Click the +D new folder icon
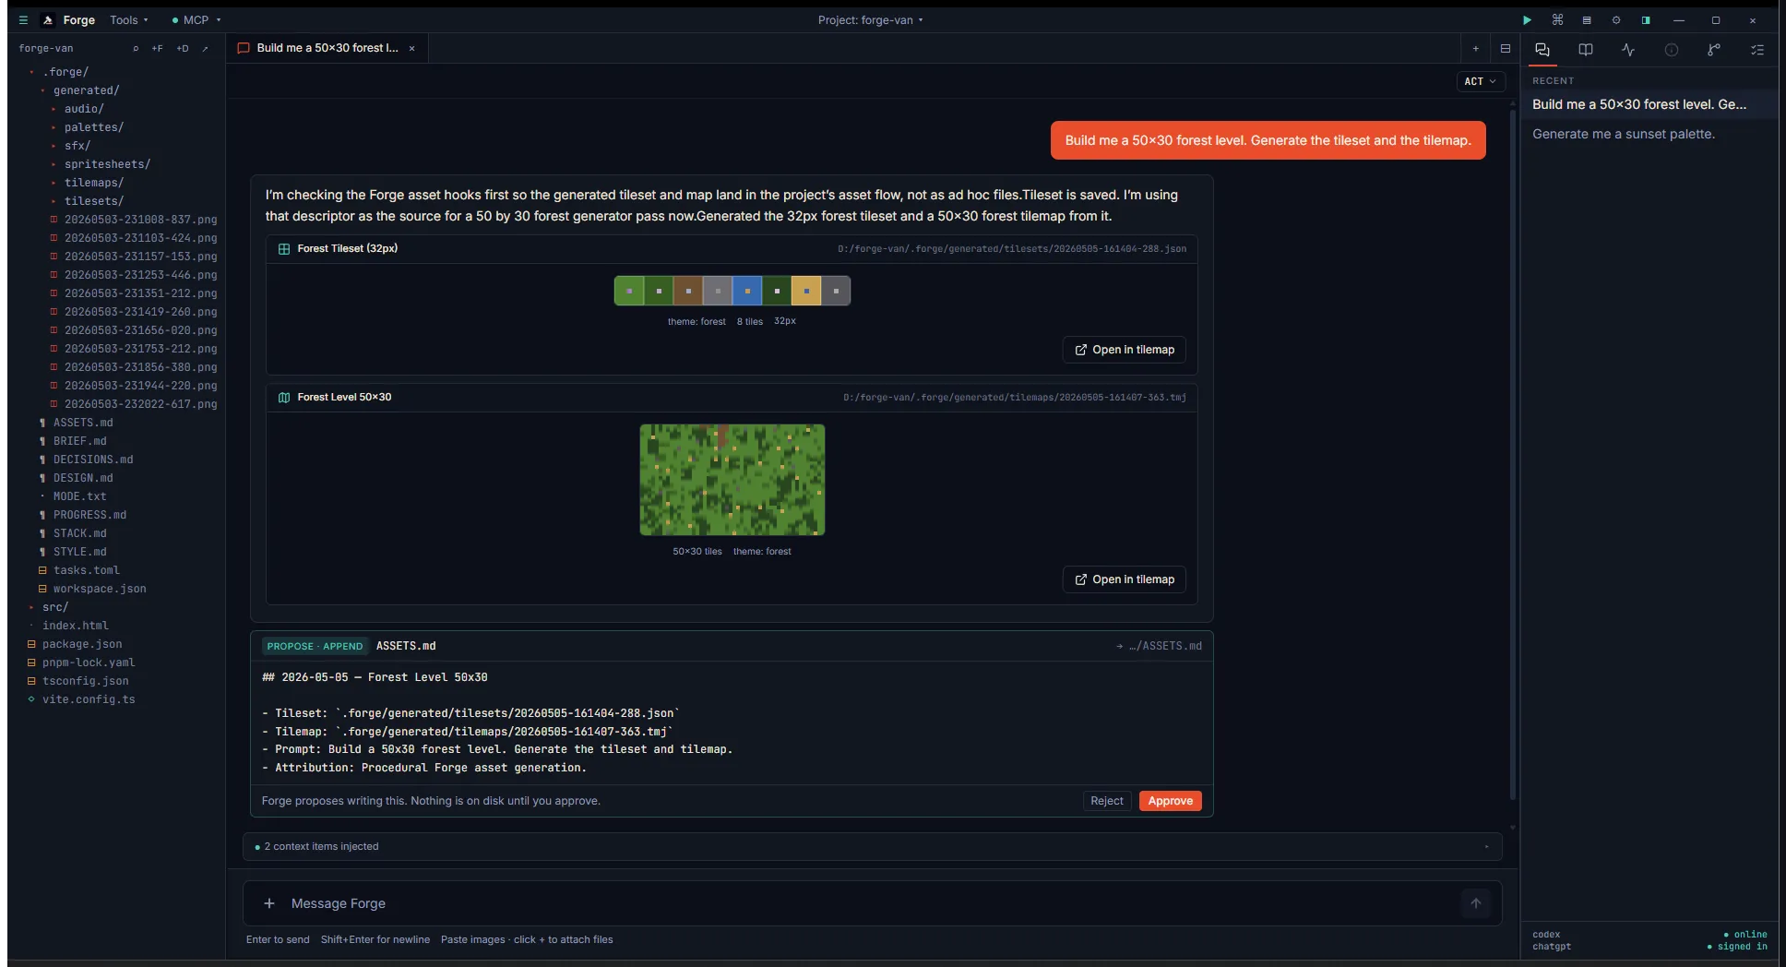This screenshot has width=1786, height=967. click(183, 48)
